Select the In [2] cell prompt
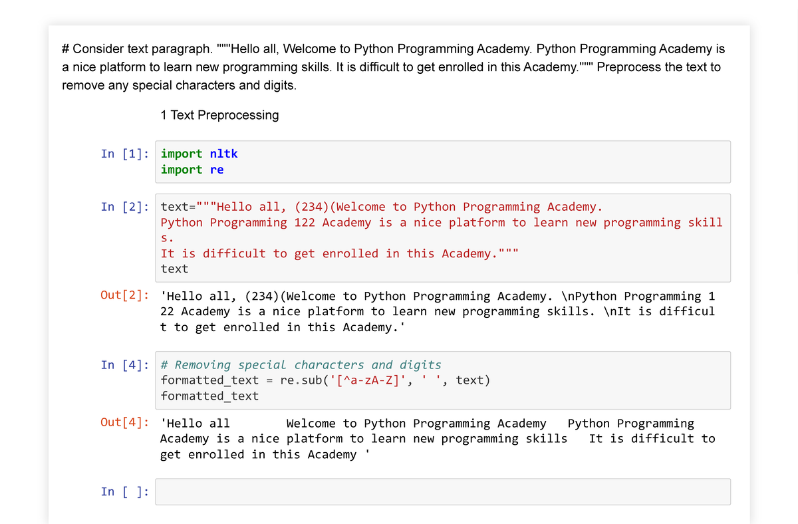Viewport: 798px width, 524px height. pyautogui.click(x=125, y=207)
